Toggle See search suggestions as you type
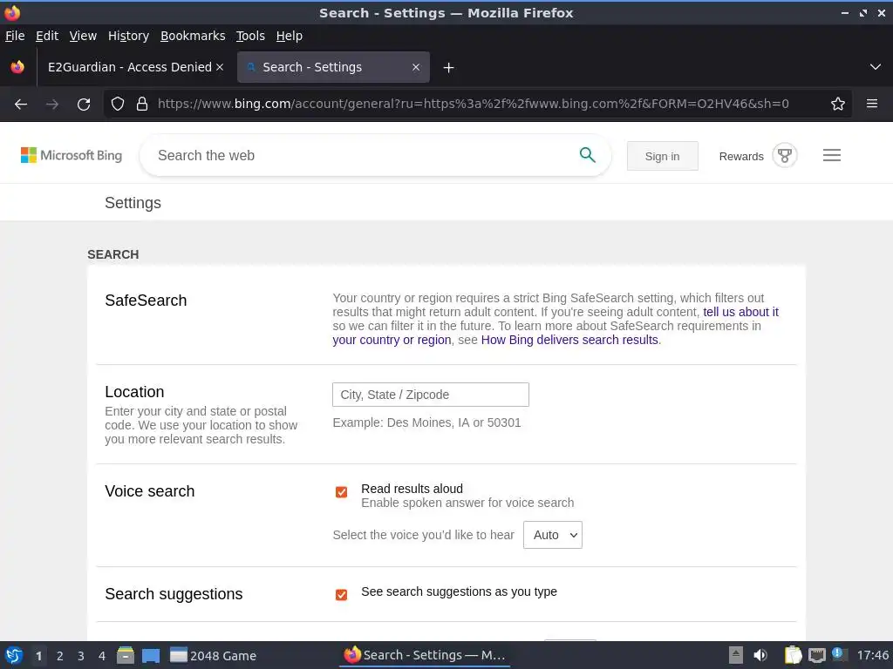The height and width of the screenshot is (669, 893). 341,595
